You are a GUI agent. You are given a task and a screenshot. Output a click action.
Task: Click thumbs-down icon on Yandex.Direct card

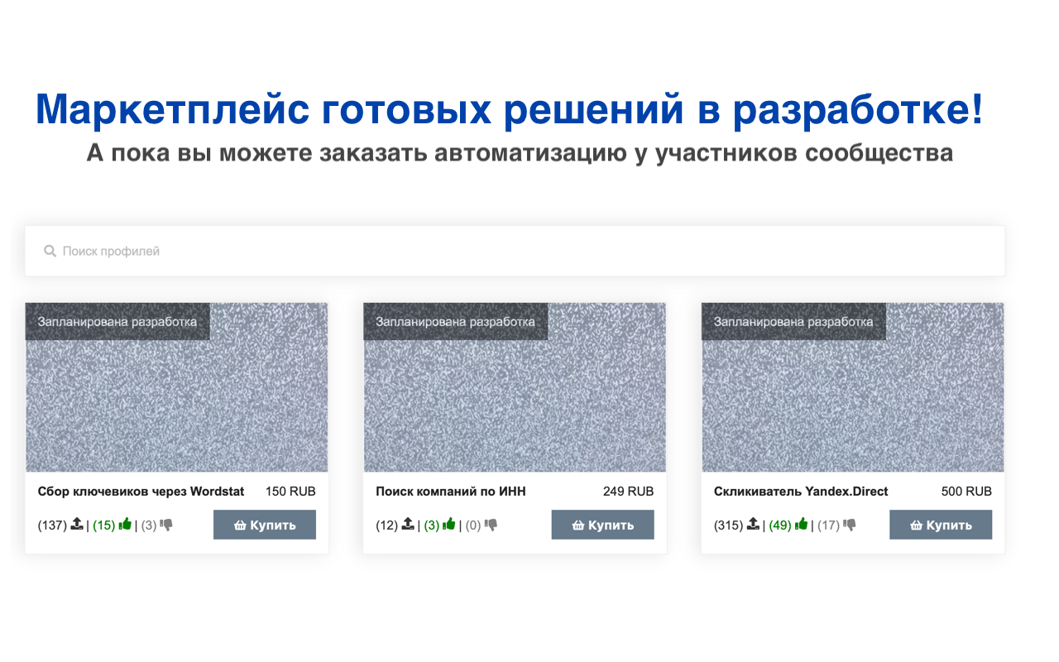[849, 525]
